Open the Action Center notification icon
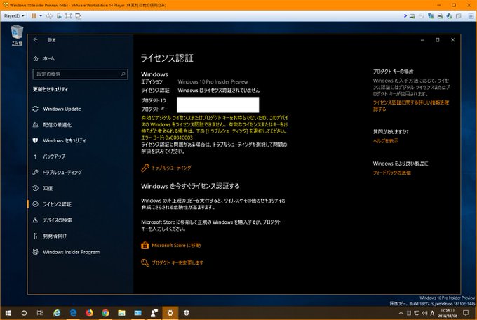Screen dimensions: 477x320 466,313
